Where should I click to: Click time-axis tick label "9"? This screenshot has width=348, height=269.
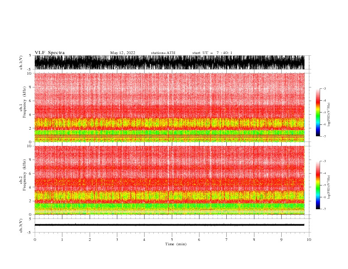[281, 240]
